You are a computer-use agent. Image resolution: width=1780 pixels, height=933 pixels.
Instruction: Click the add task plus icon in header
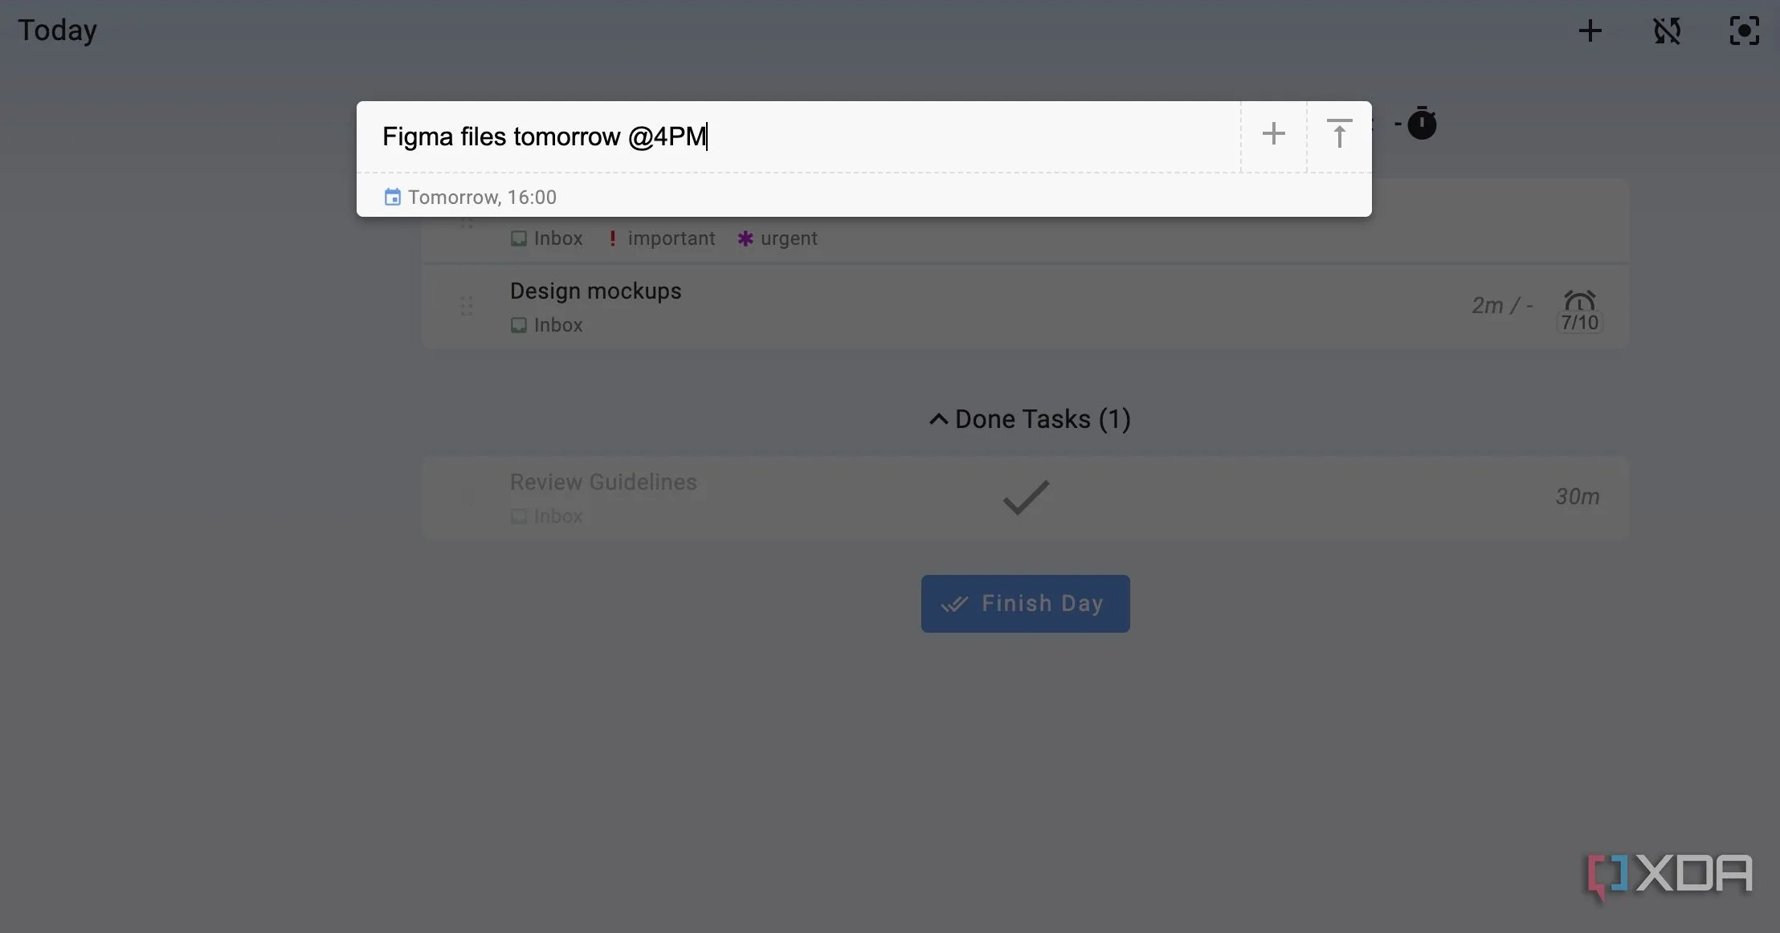[x=1590, y=31]
